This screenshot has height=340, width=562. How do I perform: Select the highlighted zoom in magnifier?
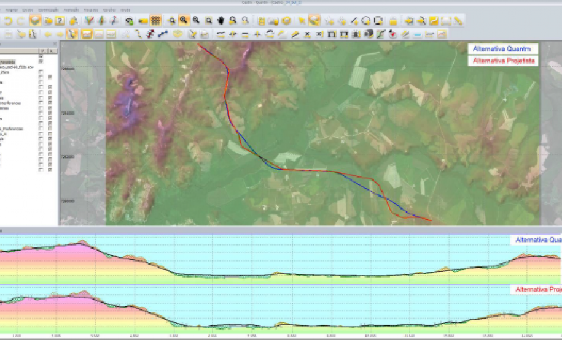[183, 21]
